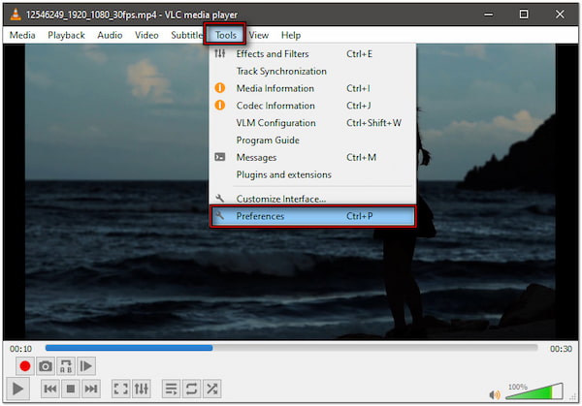Open Effects and Filters
Screen dimensions: 582x406
coord(272,54)
